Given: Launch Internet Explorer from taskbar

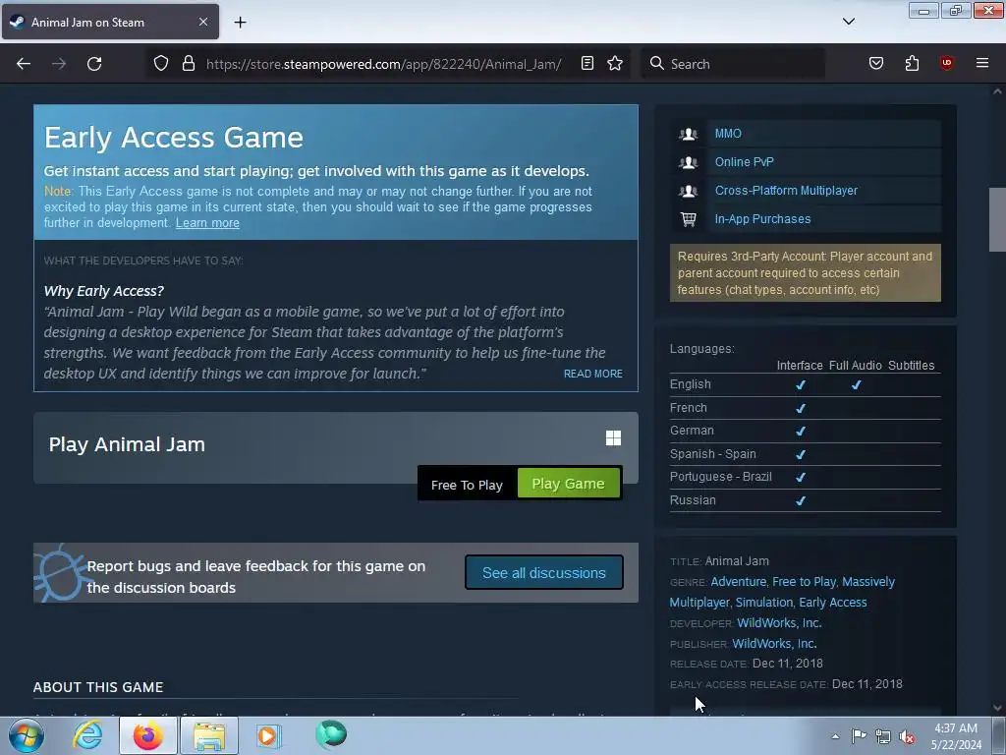Looking at the screenshot, I should point(87,735).
